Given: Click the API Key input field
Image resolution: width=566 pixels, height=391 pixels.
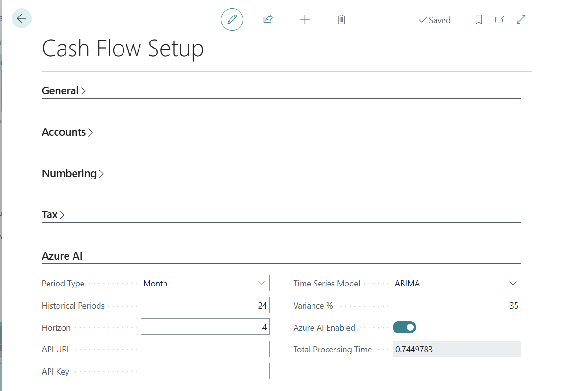Looking at the screenshot, I should (205, 371).
